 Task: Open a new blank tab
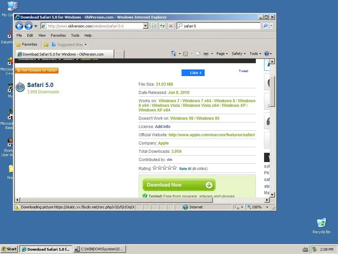(119, 54)
